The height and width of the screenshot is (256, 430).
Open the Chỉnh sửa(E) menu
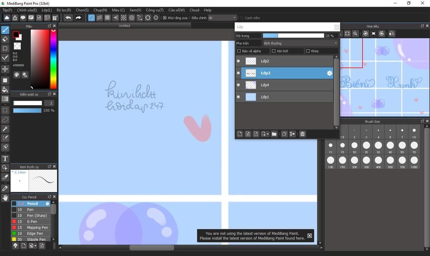point(27,10)
